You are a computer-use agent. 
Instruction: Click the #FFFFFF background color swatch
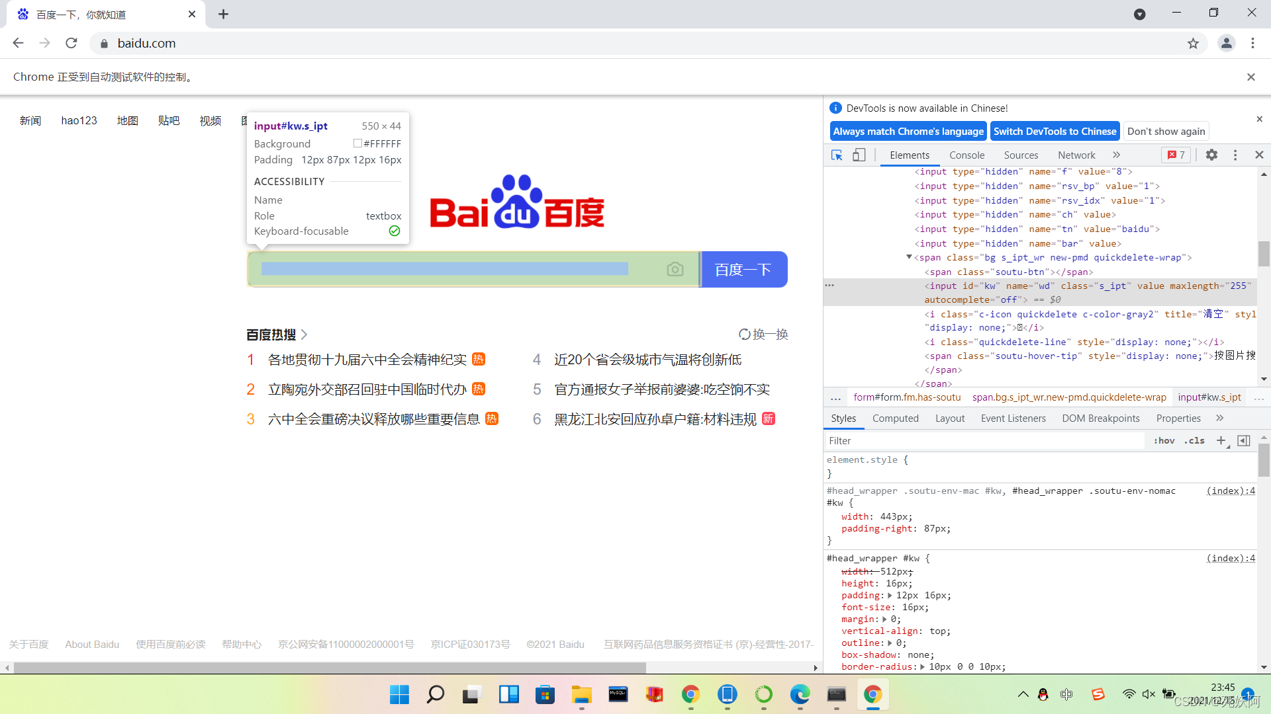coord(357,143)
